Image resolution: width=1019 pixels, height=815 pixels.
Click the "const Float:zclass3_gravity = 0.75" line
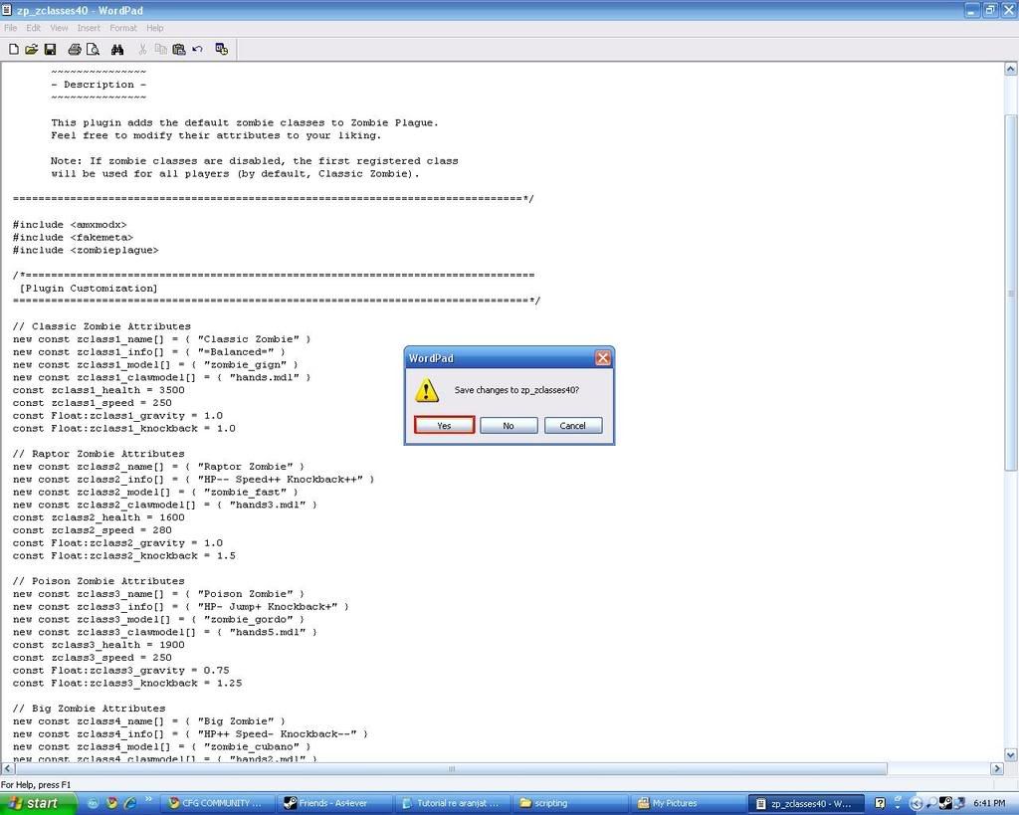(x=120, y=671)
